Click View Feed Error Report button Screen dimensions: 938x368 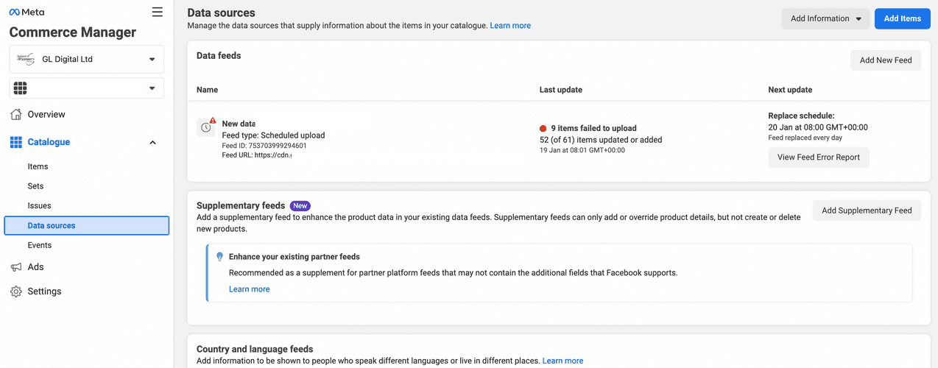[x=818, y=157]
